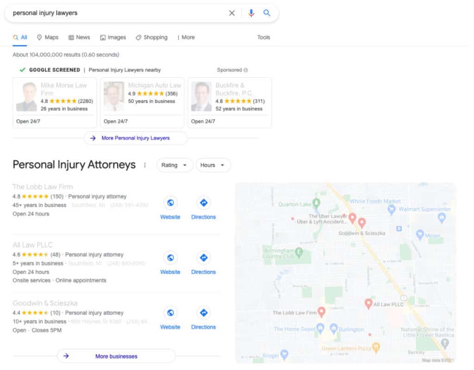Click the Whole Foods Market map marker
The width and height of the screenshot is (474, 370).
pos(392,209)
